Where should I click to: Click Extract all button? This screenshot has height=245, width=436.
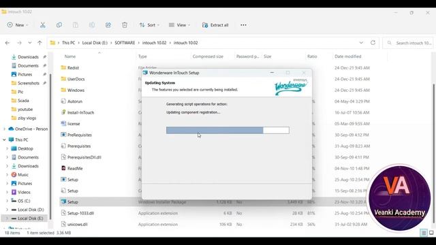215,25
